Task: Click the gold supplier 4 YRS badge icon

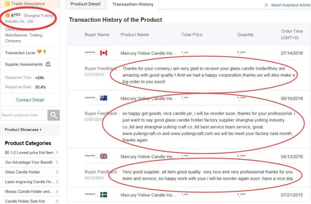Action: (x=8, y=15)
